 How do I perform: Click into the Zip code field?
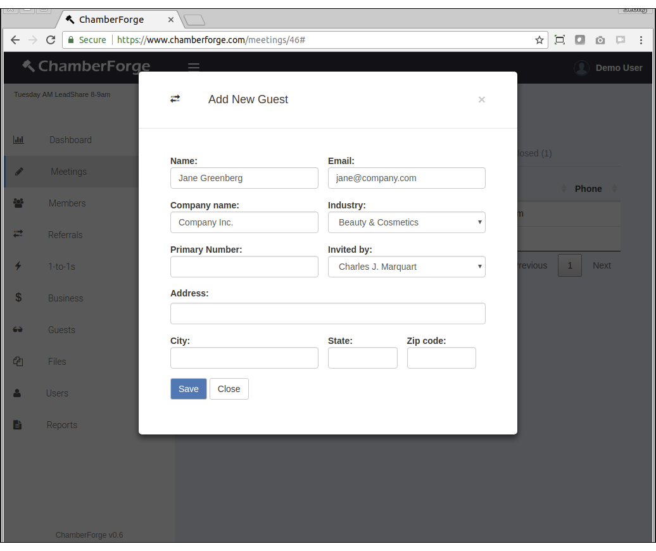(441, 358)
